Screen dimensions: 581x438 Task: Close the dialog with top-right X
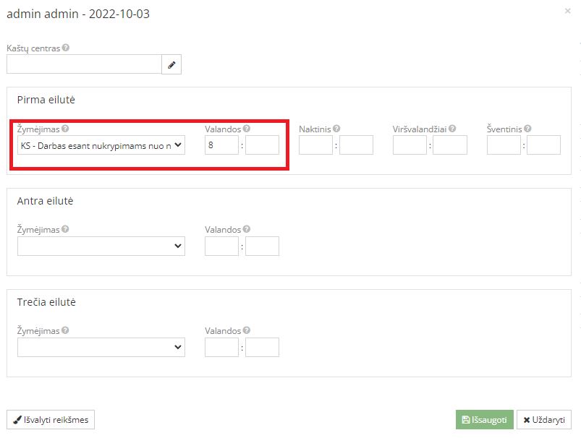coord(567,11)
